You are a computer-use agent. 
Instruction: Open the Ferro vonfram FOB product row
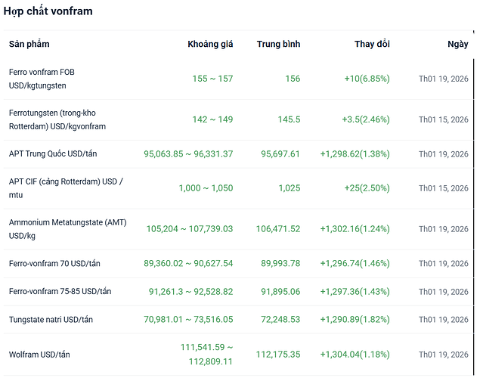point(42,78)
